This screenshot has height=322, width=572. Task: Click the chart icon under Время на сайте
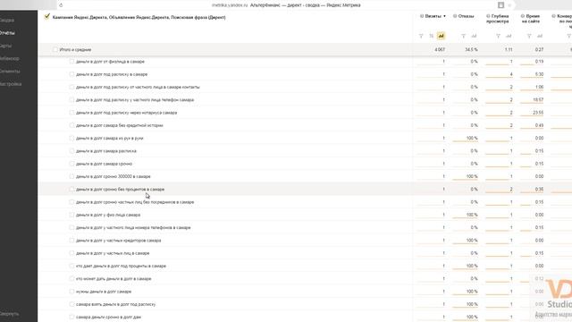(x=540, y=36)
